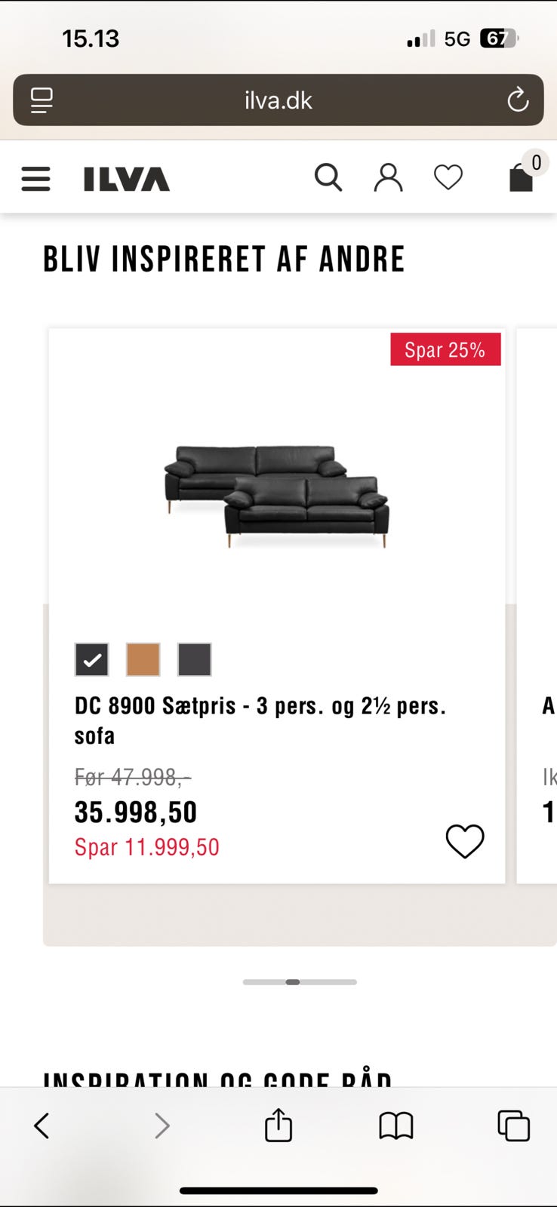This screenshot has height=1207, width=557.
Task: Select the dark grey color swatch
Action: [x=195, y=660]
